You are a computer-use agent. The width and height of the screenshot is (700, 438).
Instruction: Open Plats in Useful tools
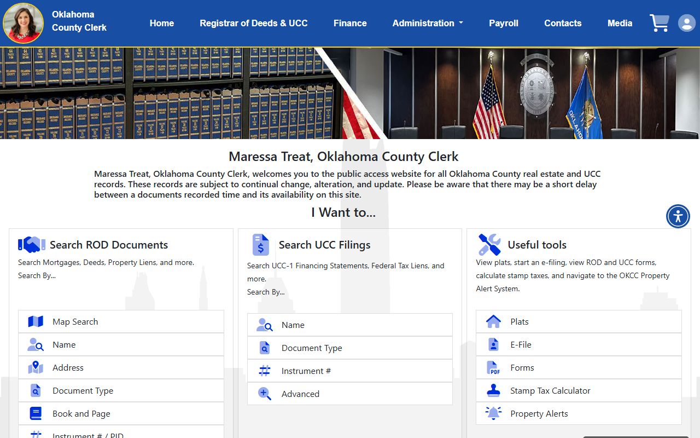coord(579,321)
